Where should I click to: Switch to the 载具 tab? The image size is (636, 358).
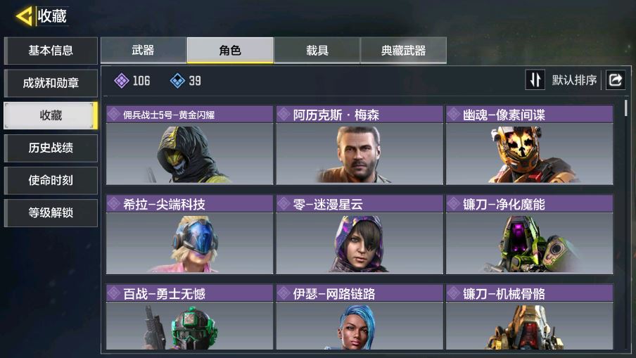coord(317,50)
